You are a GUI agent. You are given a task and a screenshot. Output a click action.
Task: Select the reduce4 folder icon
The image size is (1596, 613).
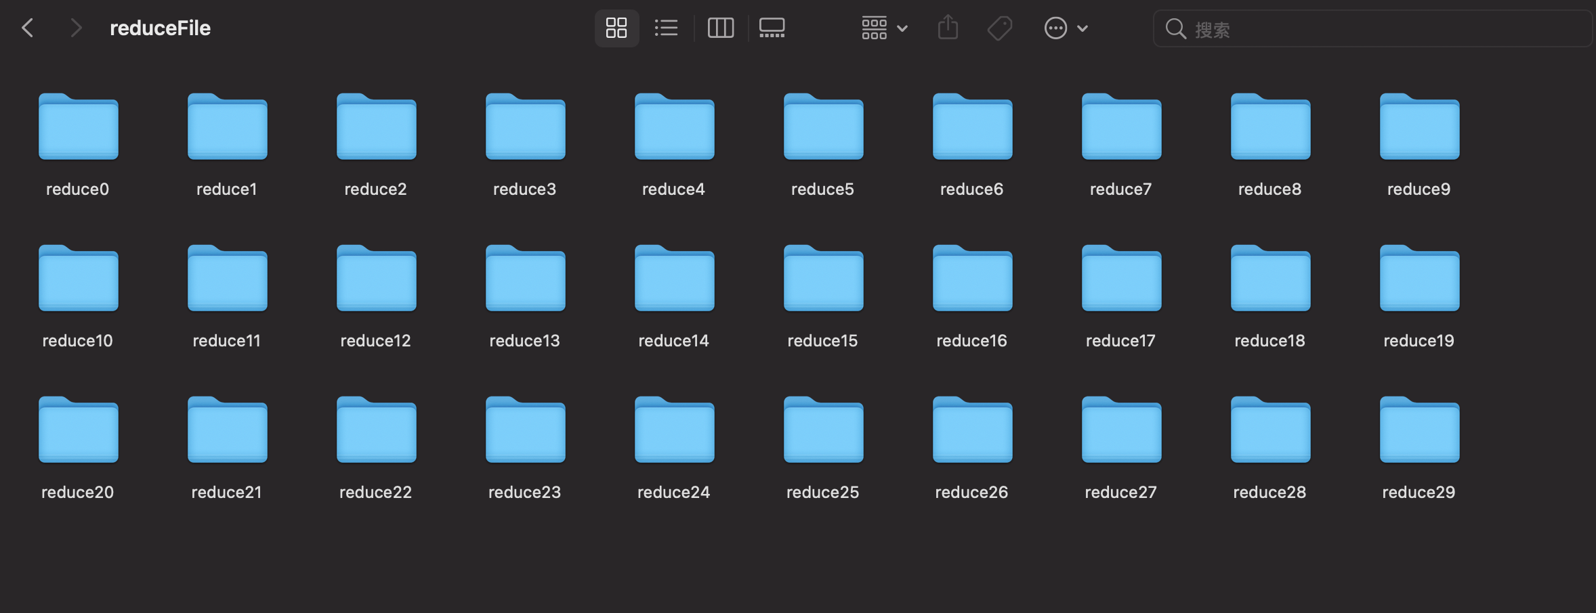point(675,127)
